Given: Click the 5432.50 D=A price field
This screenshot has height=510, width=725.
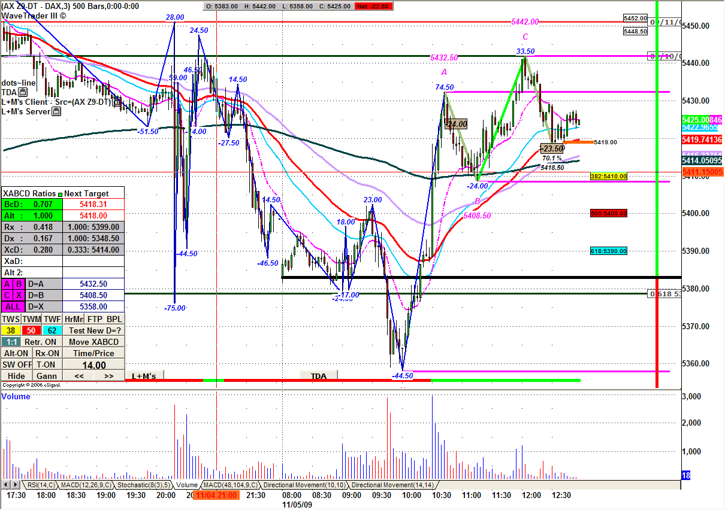Looking at the screenshot, I should point(93,284).
